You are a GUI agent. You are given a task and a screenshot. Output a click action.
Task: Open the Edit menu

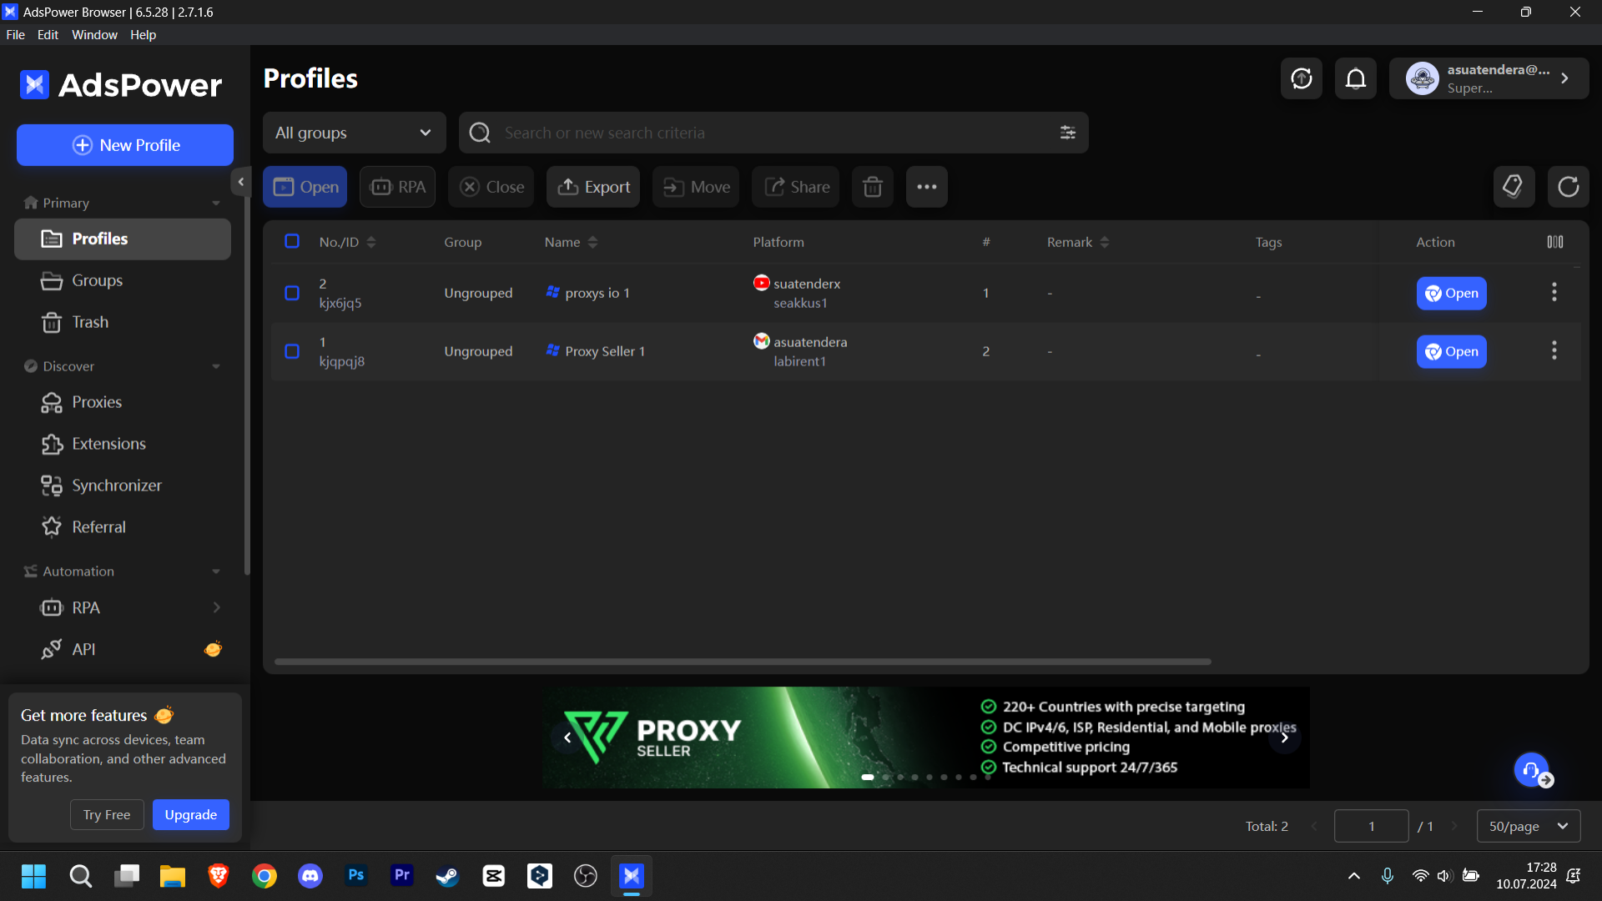click(x=48, y=34)
